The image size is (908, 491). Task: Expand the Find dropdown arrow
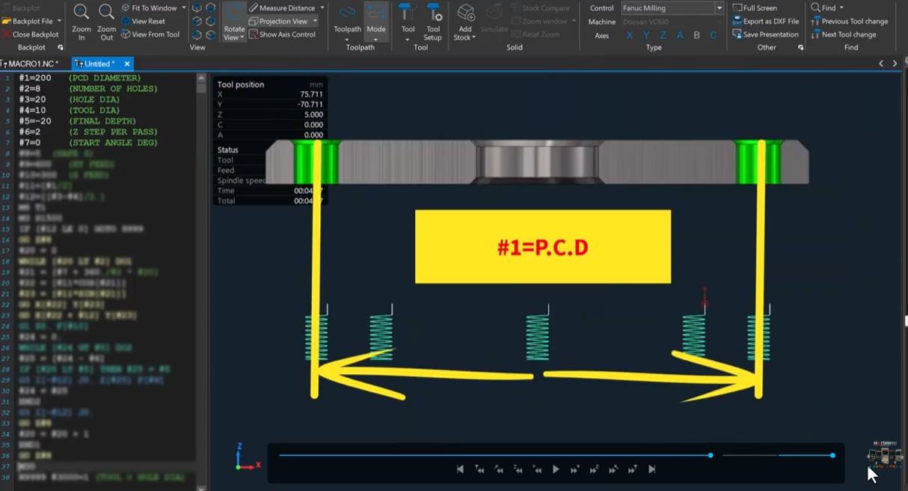[x=842, y=8]
